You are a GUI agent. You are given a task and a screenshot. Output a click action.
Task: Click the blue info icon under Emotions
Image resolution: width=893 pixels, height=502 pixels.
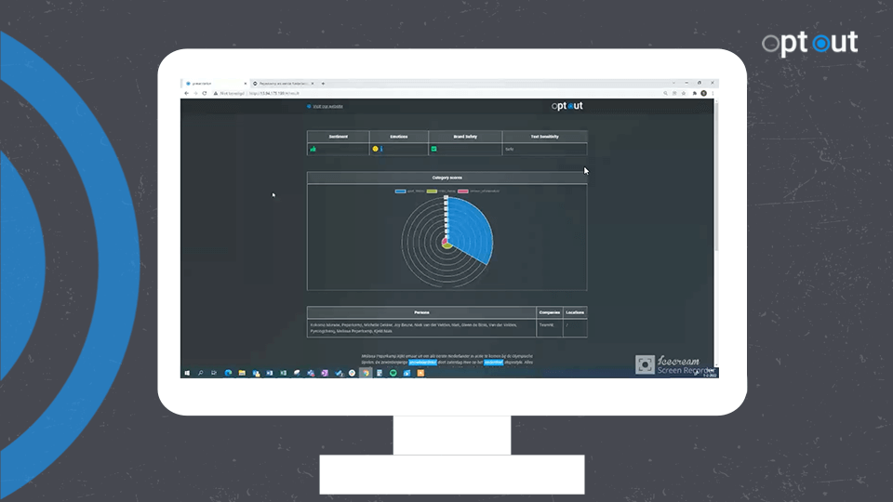point(381,149)
